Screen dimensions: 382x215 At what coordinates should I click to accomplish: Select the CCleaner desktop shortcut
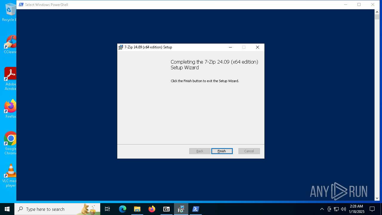[10, 44]
